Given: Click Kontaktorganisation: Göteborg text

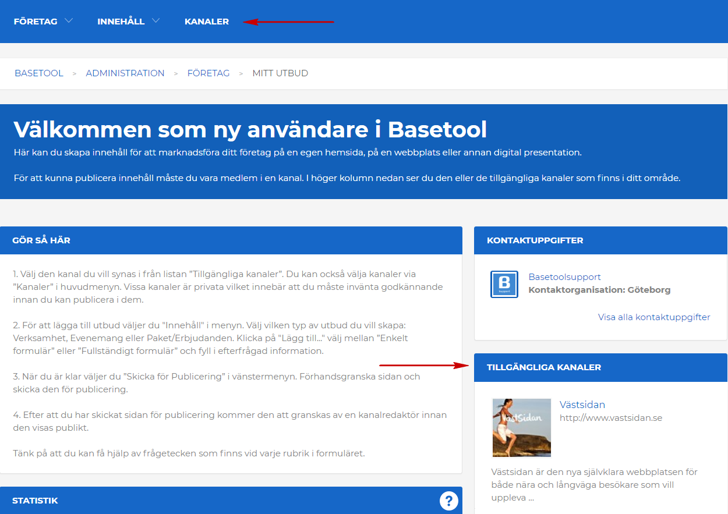Looking at the screenshot, I should pyautogui.click(x=599, y=290).
